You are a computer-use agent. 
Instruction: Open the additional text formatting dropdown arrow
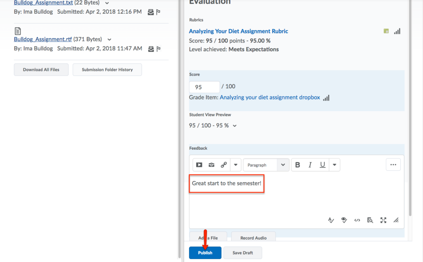pyautogui.click(x=335, y=165)
